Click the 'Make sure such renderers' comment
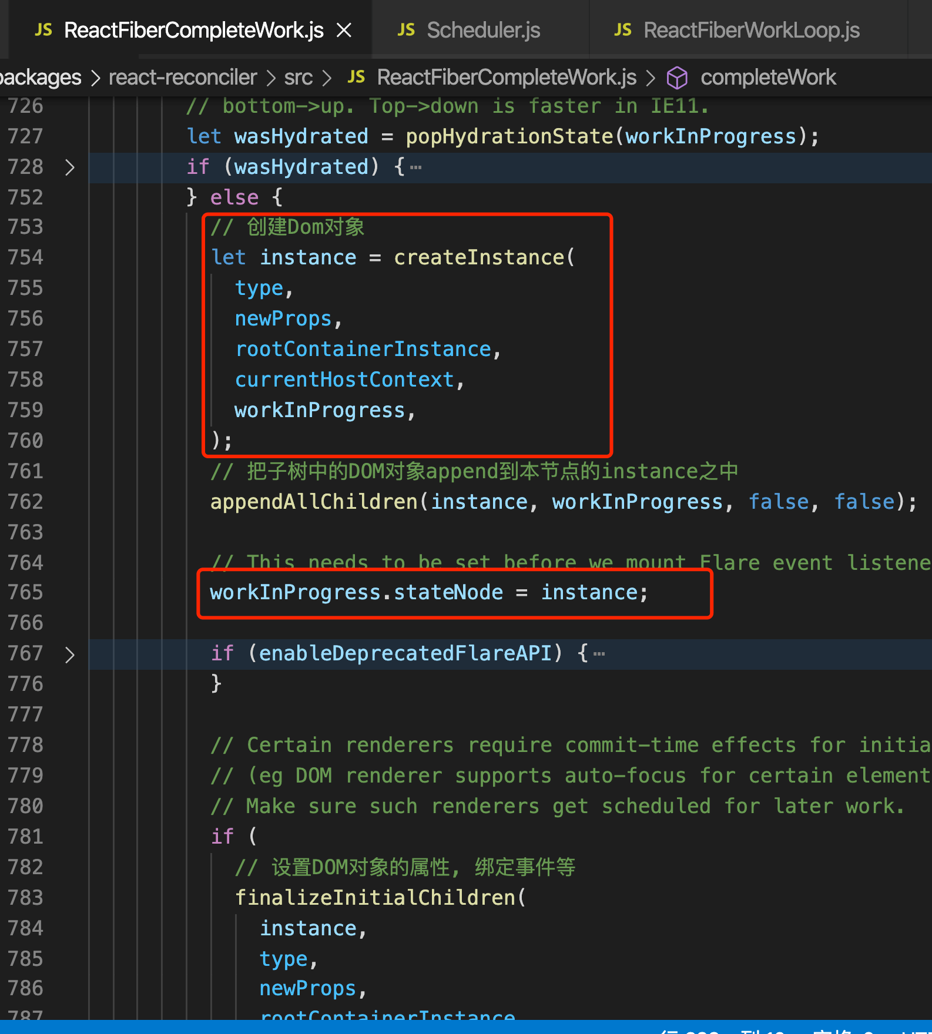 (x=558, y=806)
